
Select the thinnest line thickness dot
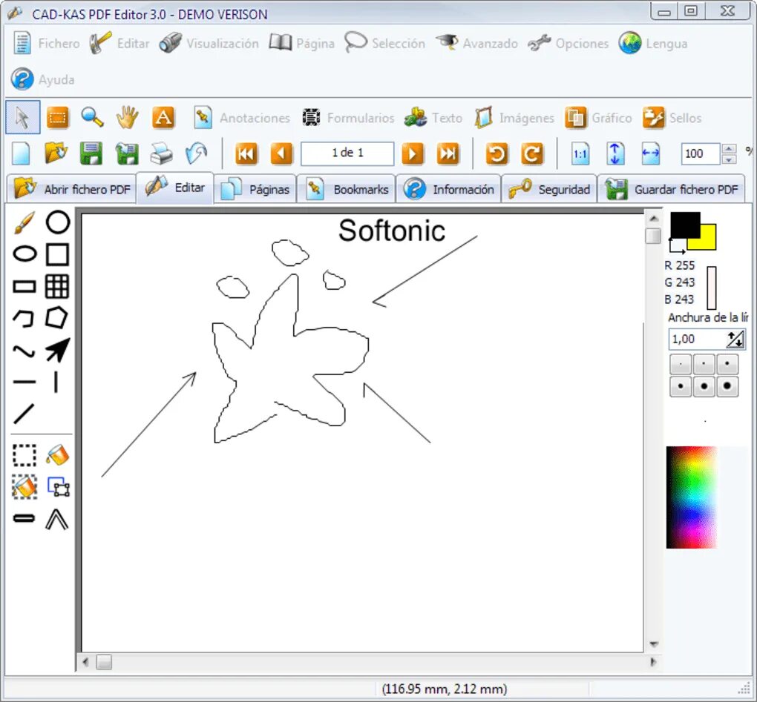pos(681,364)
